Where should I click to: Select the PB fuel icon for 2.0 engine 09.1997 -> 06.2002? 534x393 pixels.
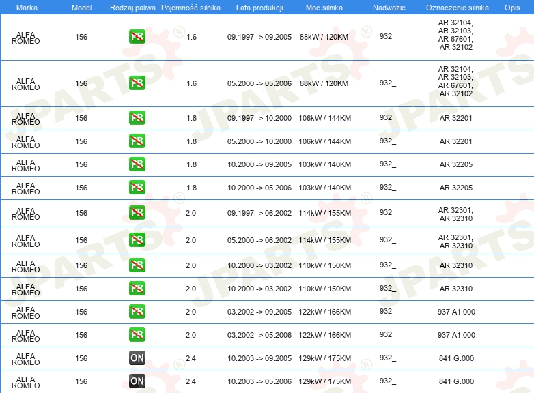click(137, 213)
